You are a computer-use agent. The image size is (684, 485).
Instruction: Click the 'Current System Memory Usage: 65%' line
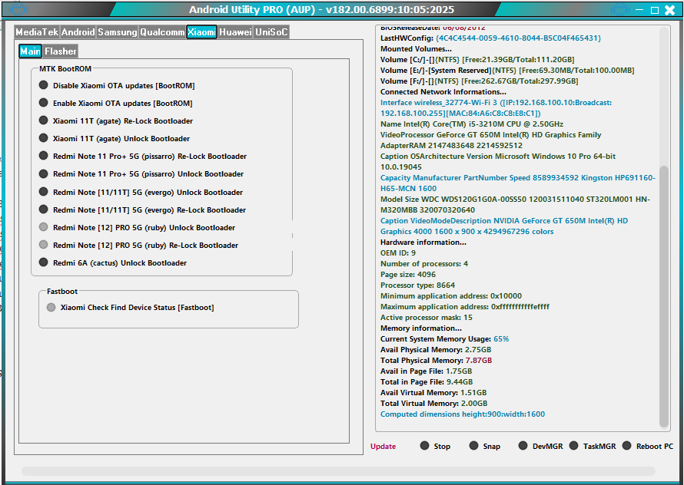tap(444, 339)
